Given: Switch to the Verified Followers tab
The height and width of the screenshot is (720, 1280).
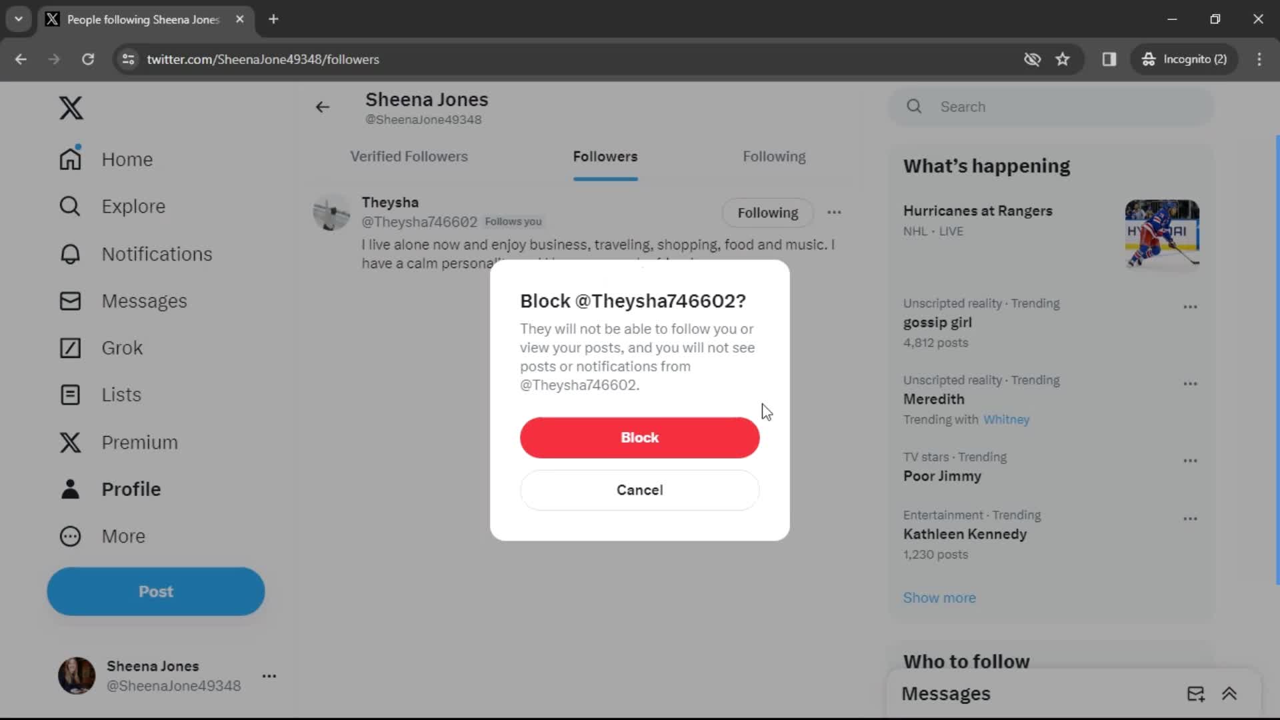Looking at the screenshot, I should [409, 157].
